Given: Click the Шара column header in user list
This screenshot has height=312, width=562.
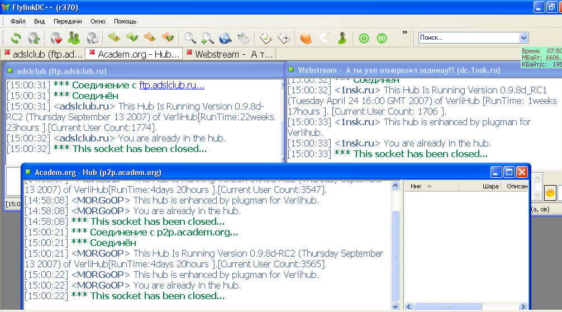Looking at the screenshot, I should click(490, 186).
